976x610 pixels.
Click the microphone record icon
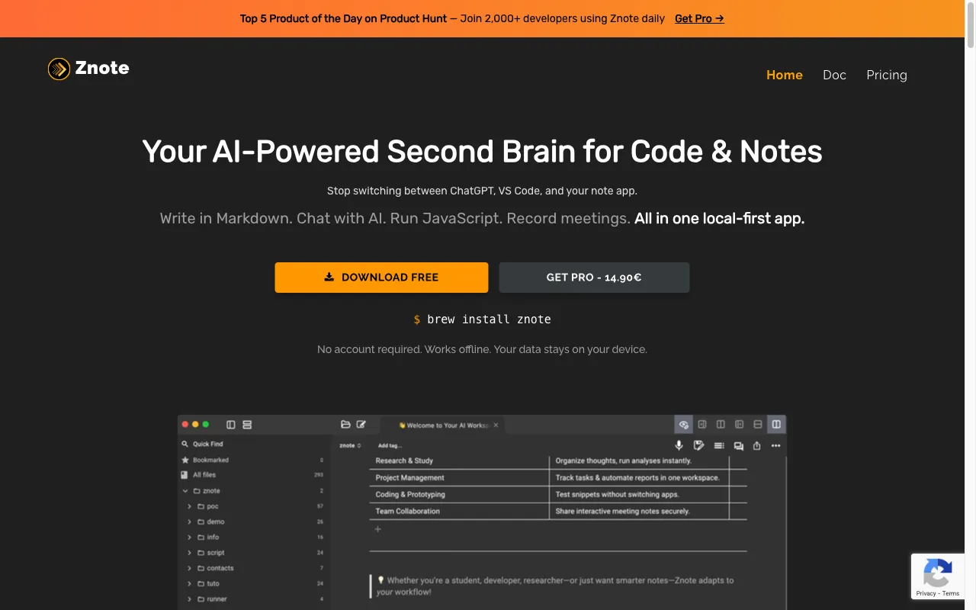click(x=679, y=445)
